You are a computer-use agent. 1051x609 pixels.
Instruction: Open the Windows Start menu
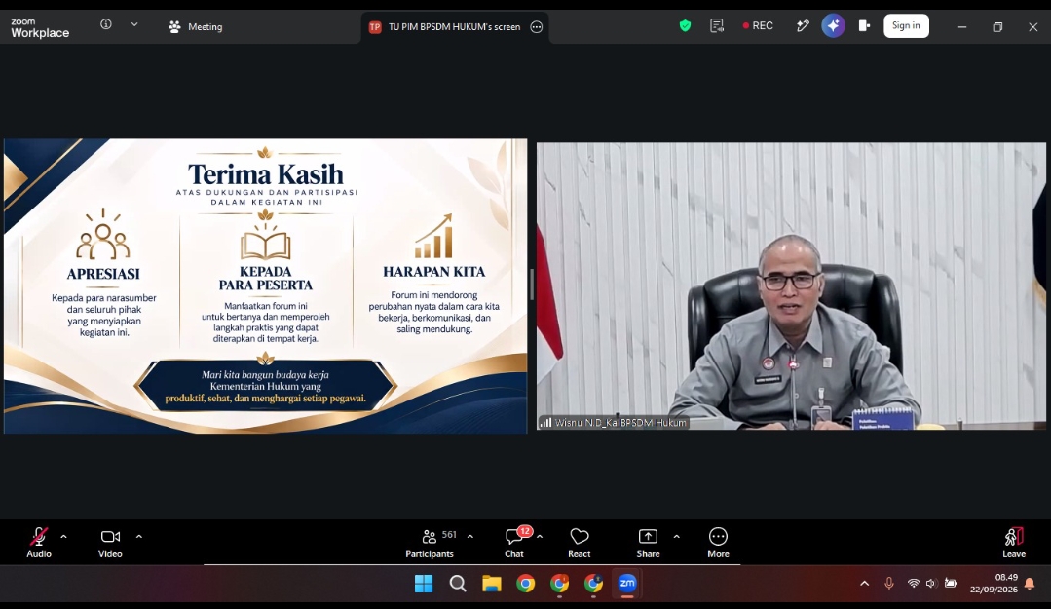424,584
